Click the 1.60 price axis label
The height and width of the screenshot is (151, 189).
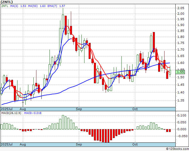(181, 63)
